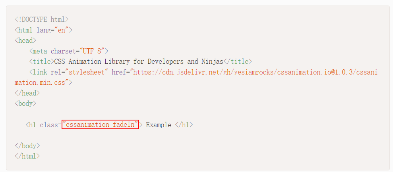The height and width of the screenshot is (172, 393).
Task: Click the opening body tag
Action: (x=25, y=103)
